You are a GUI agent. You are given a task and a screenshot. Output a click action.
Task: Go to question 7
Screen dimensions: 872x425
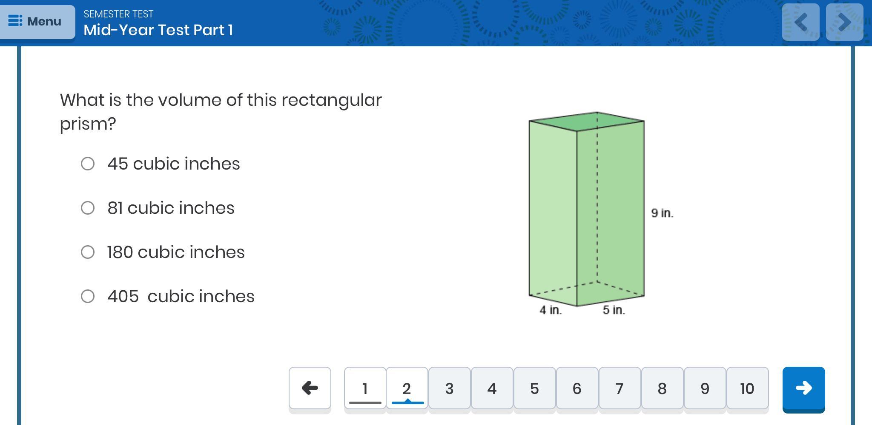pos(620,388)
